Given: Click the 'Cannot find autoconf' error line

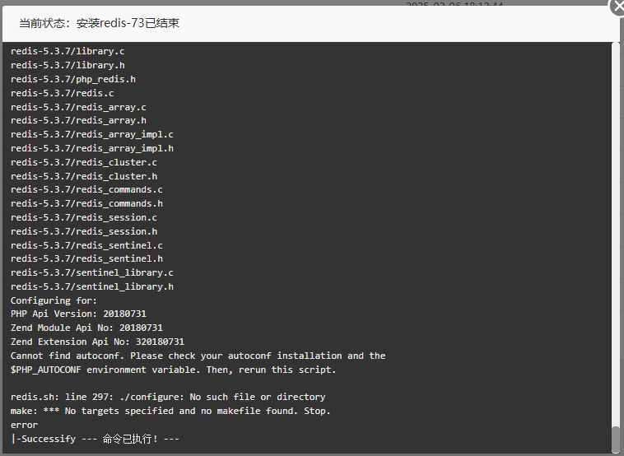Looking at the screenshot, I should click(x=198, y=356).
